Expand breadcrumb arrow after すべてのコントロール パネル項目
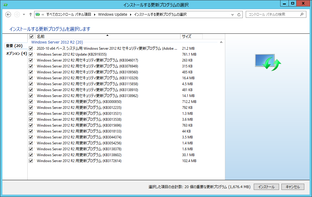This screenshot has width=312, height=197. tap(94, 14)
